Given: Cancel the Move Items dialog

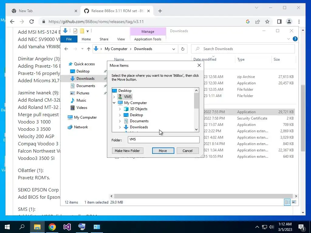Looking at the screenshot, I should (187, 151).
